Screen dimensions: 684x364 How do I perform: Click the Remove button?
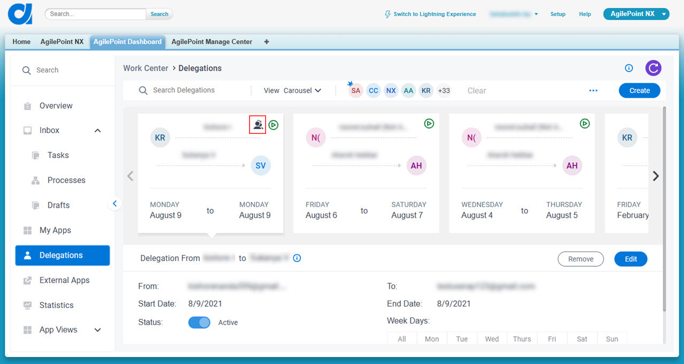click(581, 259)
